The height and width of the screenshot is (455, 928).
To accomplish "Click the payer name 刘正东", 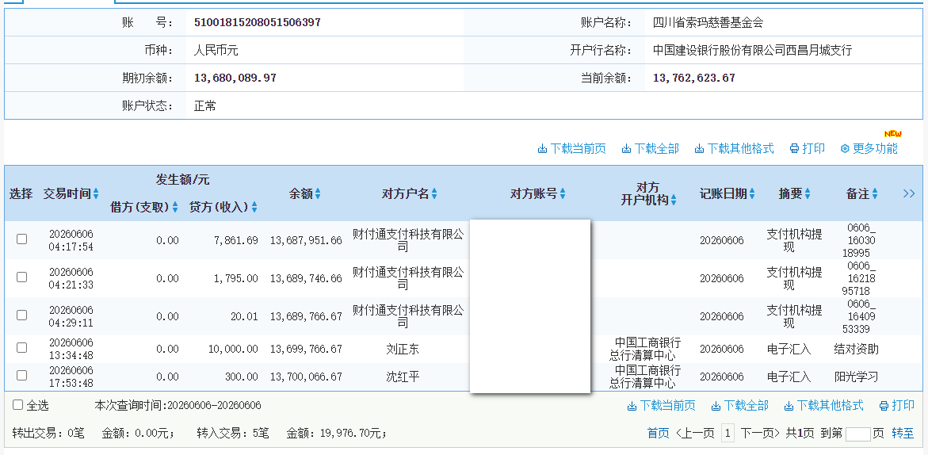I will [403, 349].
